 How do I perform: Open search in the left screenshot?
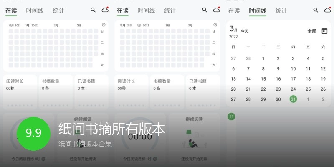[x=93, y=10]
